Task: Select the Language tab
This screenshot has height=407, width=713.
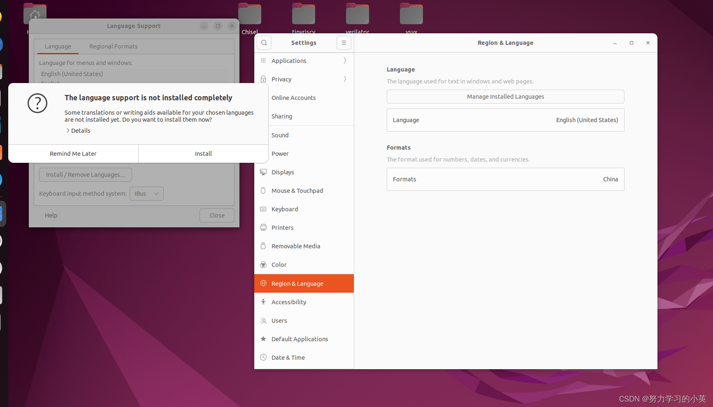Action: [58, 46]
